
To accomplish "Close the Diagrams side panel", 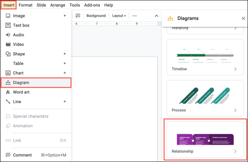I will coord(243,18).
